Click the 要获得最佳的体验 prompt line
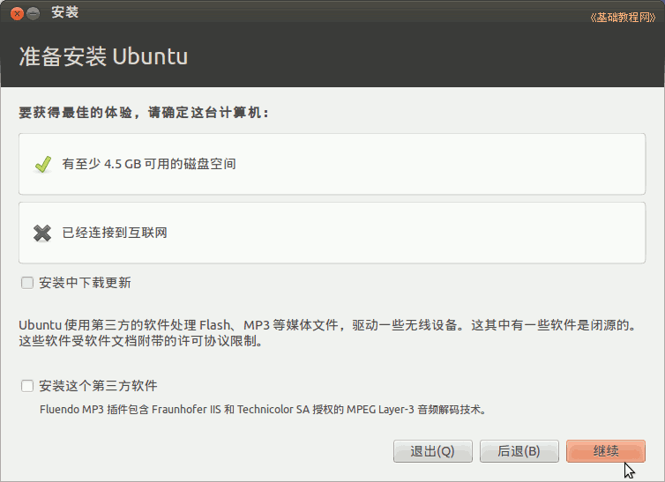665x482 pixels. [144, 113]
